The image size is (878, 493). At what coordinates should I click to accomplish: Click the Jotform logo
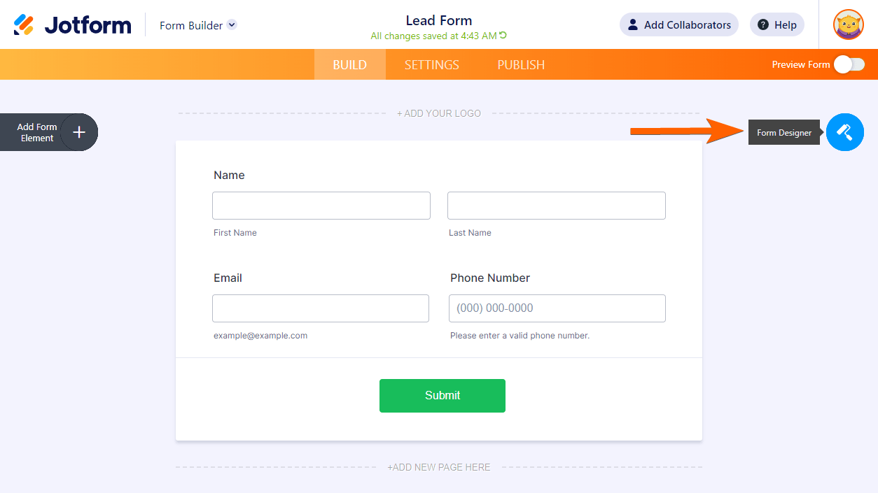(72, 25)
